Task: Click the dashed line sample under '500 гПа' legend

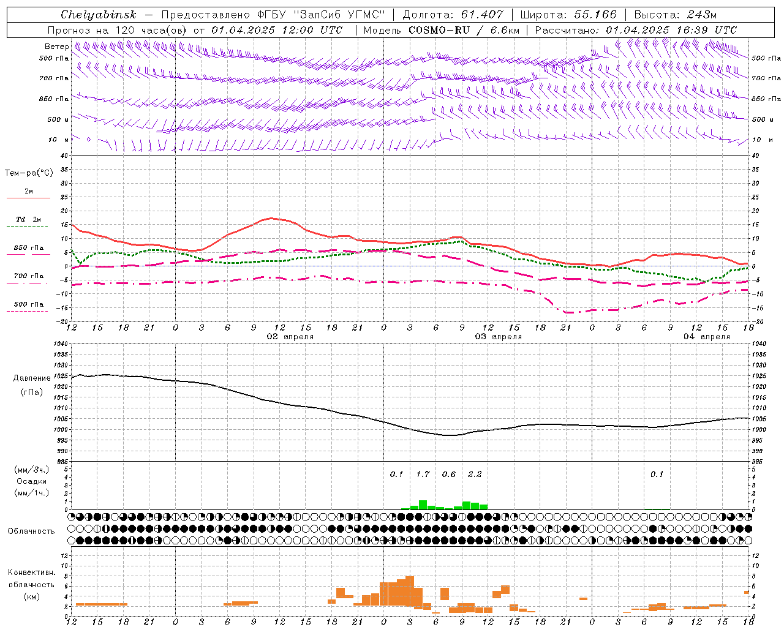Action: (x=28, y=312)
